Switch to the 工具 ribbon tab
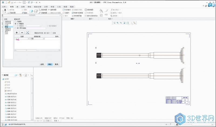The width and height of the screenshot is (216, 127). (x=59, y=7)
